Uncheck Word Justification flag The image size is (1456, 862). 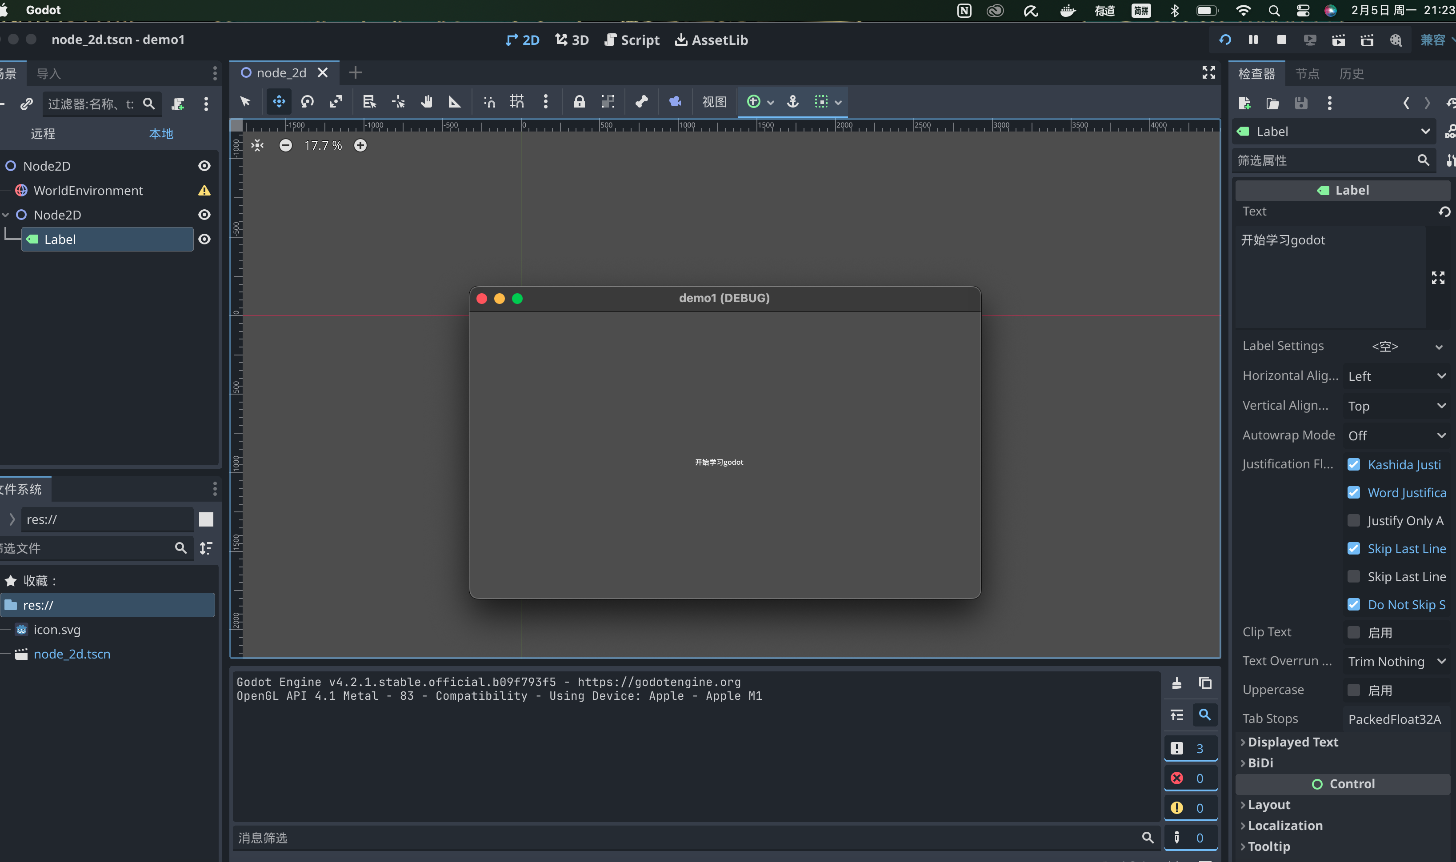(1353, 493)
